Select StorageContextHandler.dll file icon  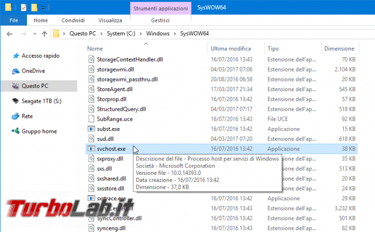click(91, 59)
